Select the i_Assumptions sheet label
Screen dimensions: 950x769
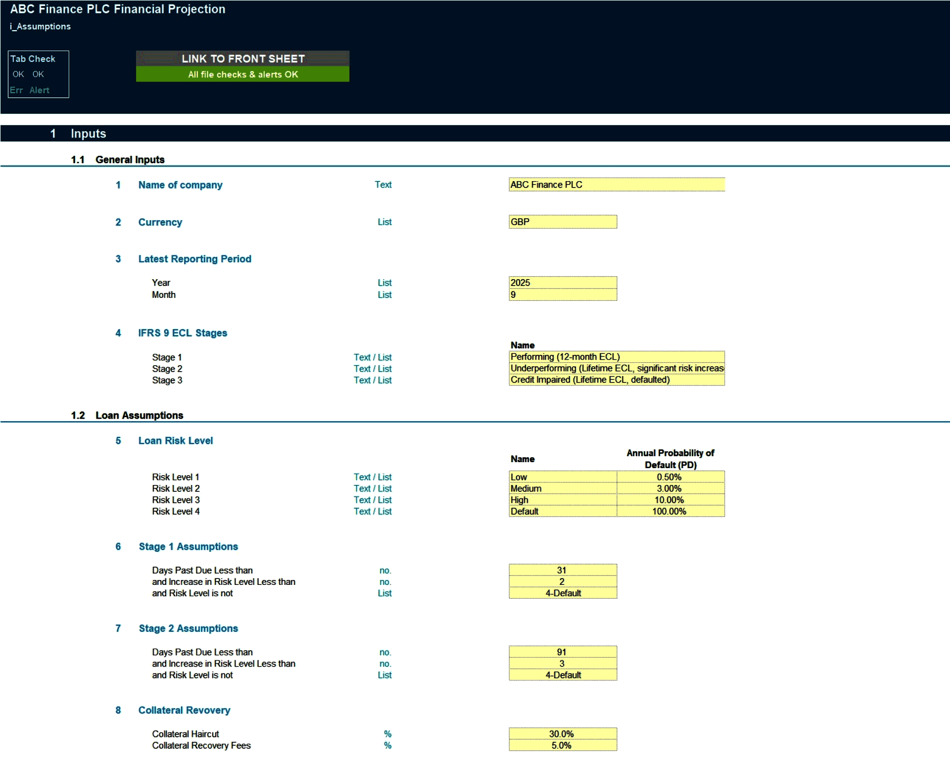tap(40, 26)
